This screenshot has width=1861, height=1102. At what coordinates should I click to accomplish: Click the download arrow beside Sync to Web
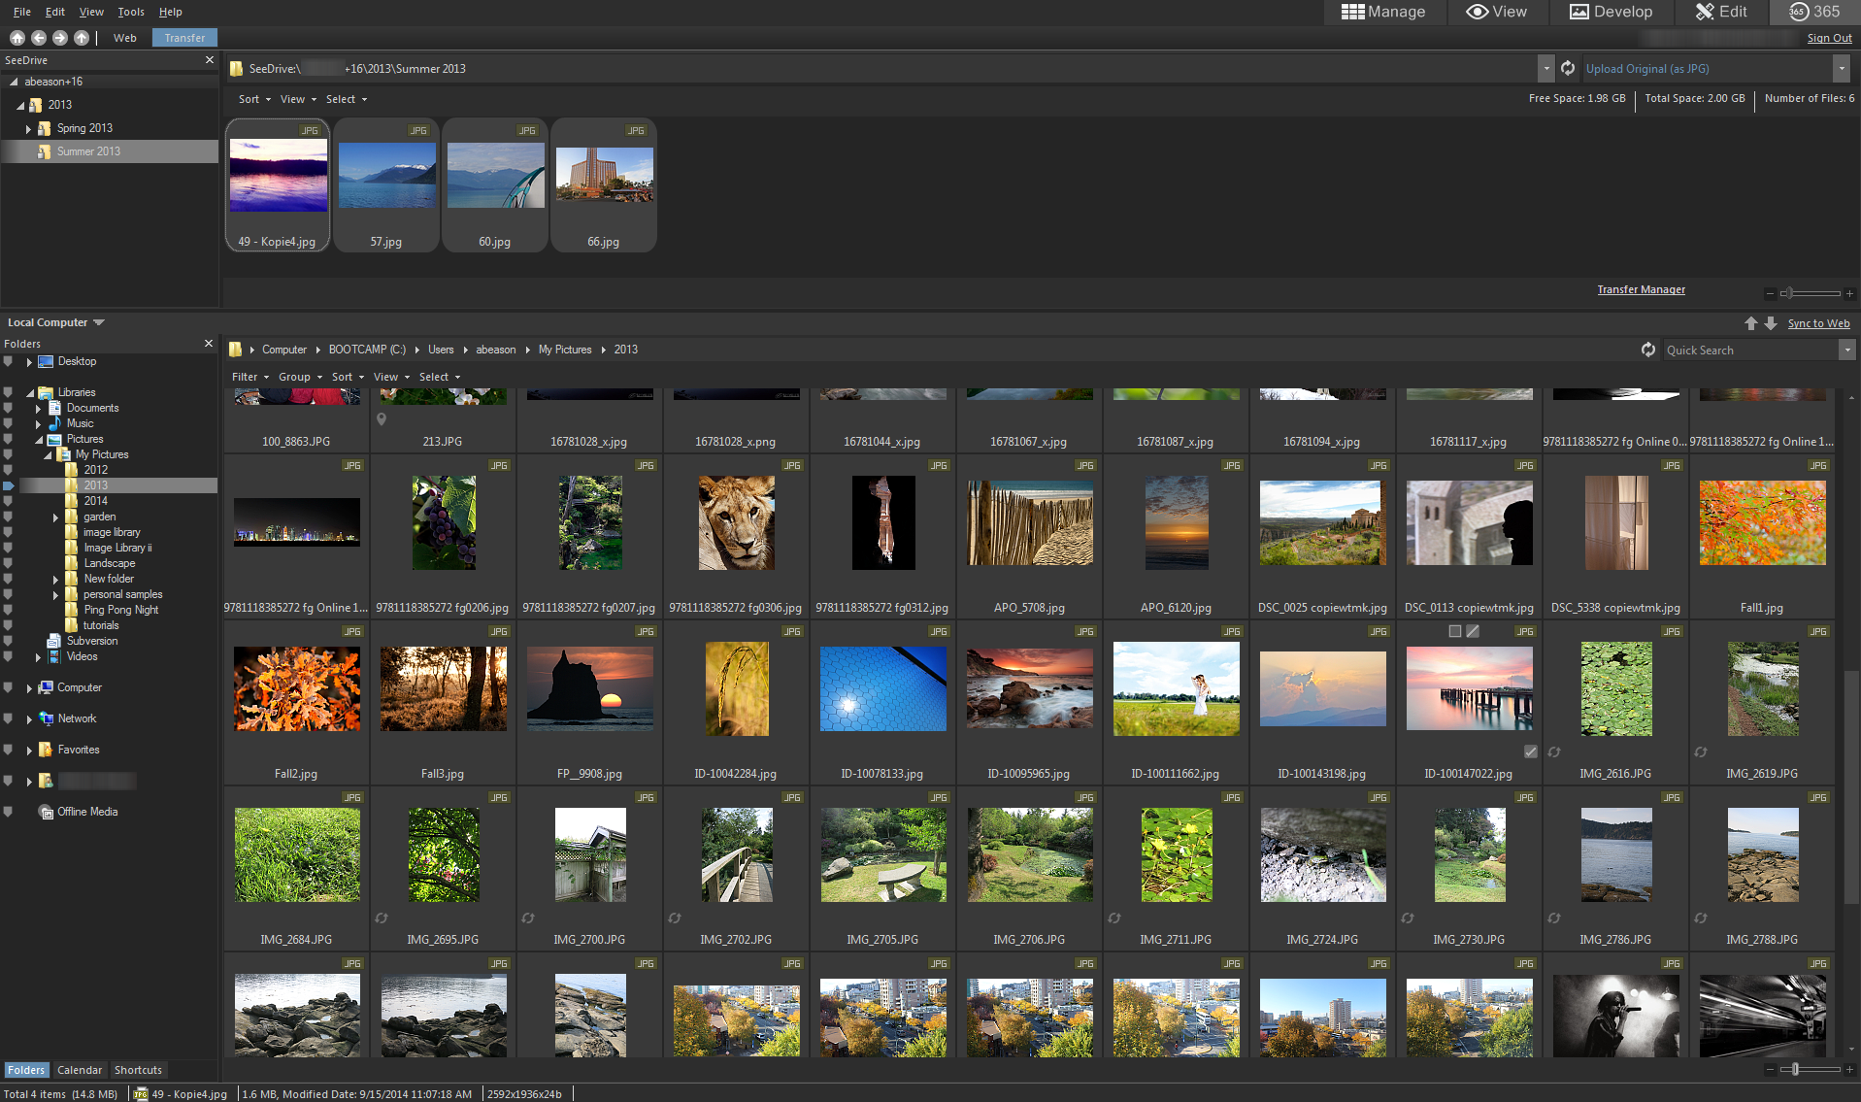pos(1771,323)
